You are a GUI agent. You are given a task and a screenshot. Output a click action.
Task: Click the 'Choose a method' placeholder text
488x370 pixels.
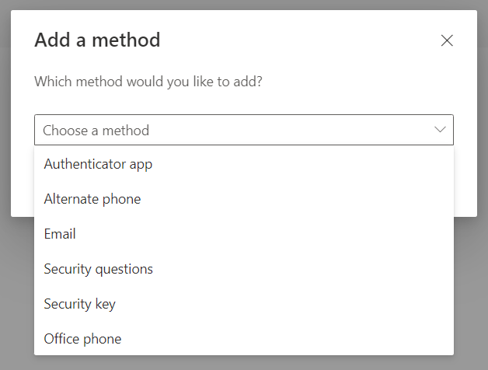96,131
